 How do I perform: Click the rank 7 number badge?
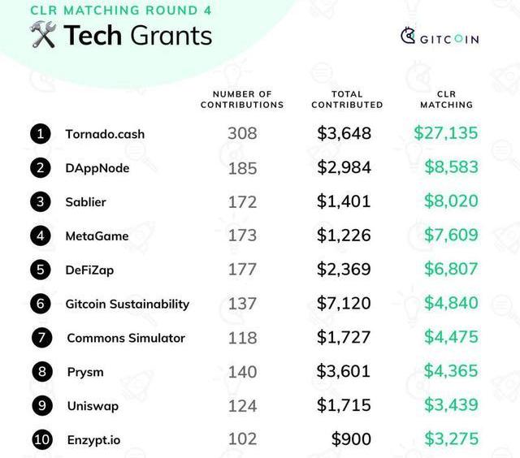click(x=41, y=338)
